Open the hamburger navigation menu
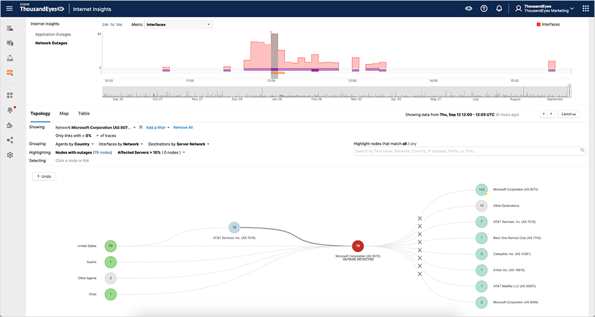 coord(9,9)
